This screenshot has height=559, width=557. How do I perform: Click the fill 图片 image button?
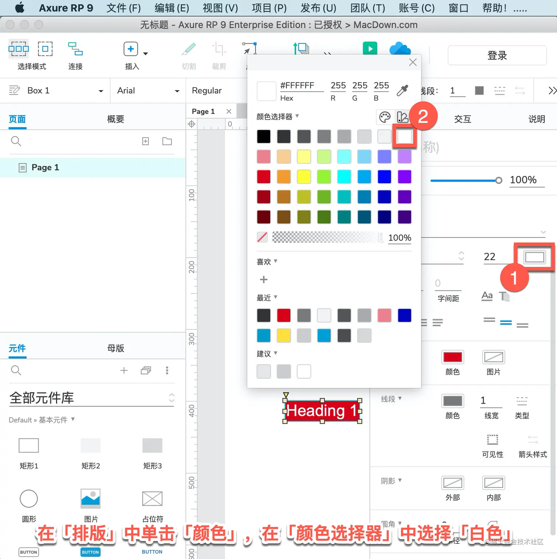coord(493,357)
